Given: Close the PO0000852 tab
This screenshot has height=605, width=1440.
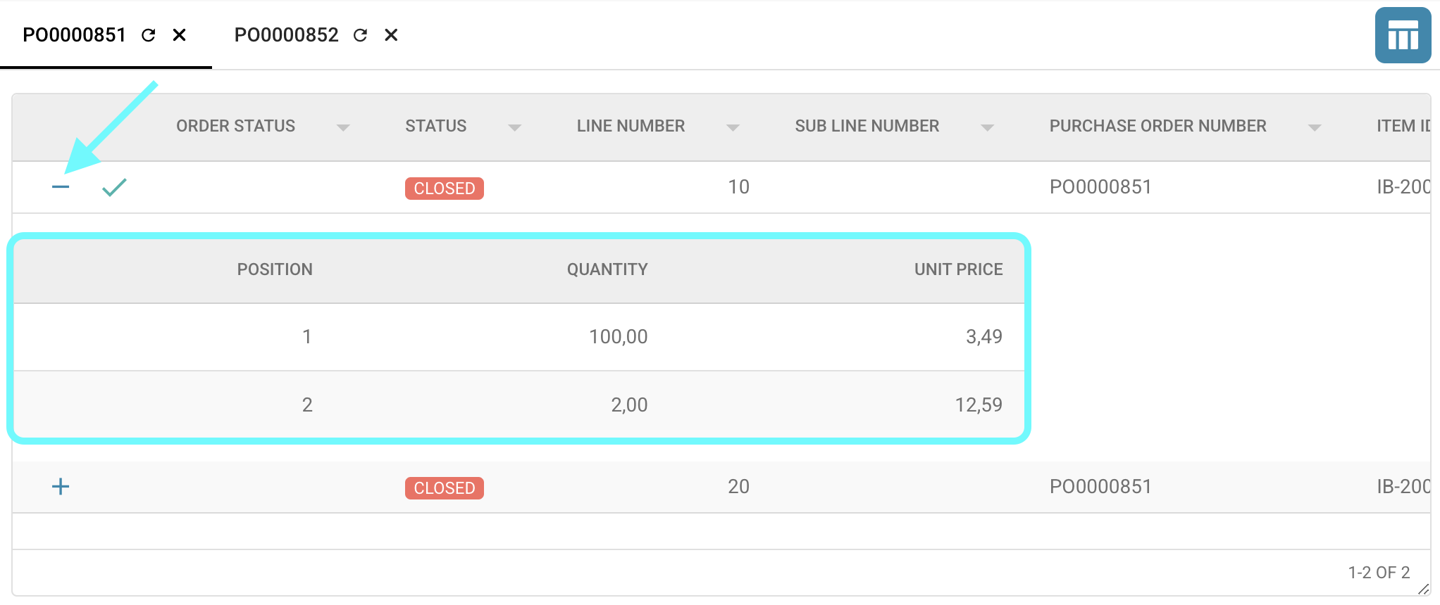Looking at the screenshot, I should click(x=391, y=35).
